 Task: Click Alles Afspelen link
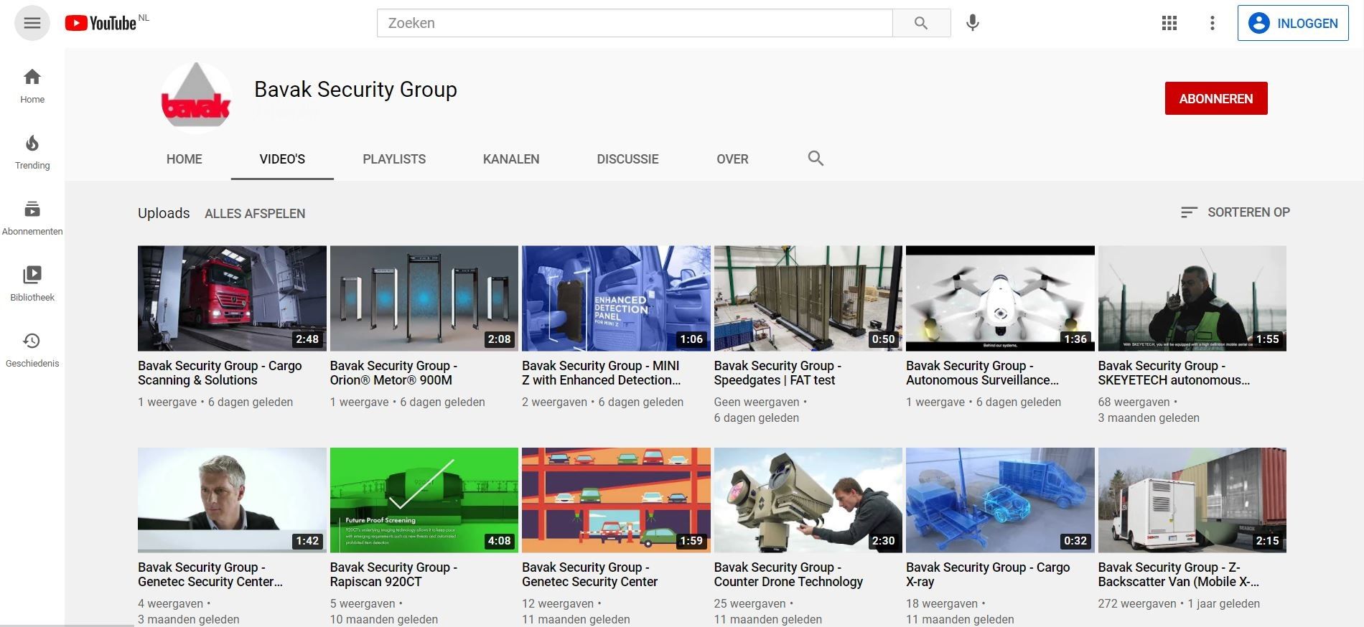pos(255,214)
